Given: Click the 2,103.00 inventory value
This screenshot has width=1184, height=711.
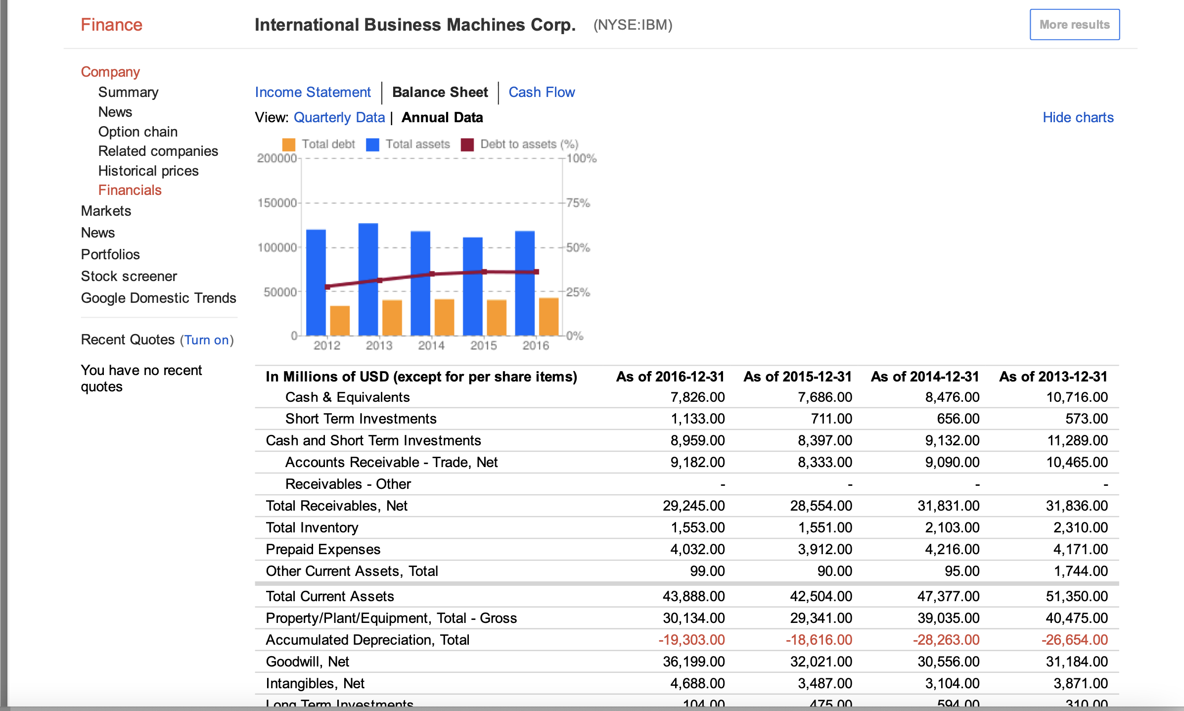Looking at the screenshot, I should [952, 527].
